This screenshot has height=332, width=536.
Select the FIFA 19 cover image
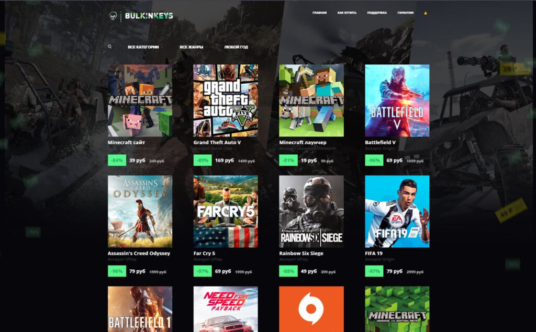[x=397, y=211]
